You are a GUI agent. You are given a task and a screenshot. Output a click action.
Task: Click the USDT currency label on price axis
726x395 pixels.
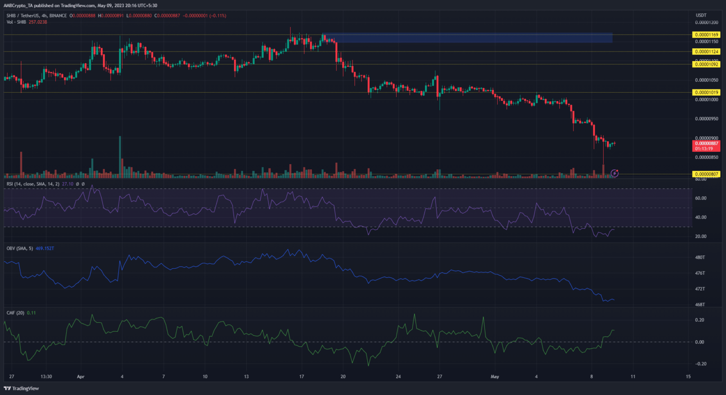[x=701, y=16]
